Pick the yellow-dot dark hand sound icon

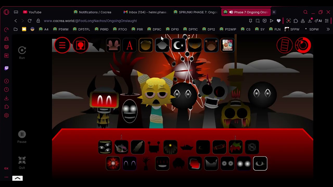coord(170,147)
